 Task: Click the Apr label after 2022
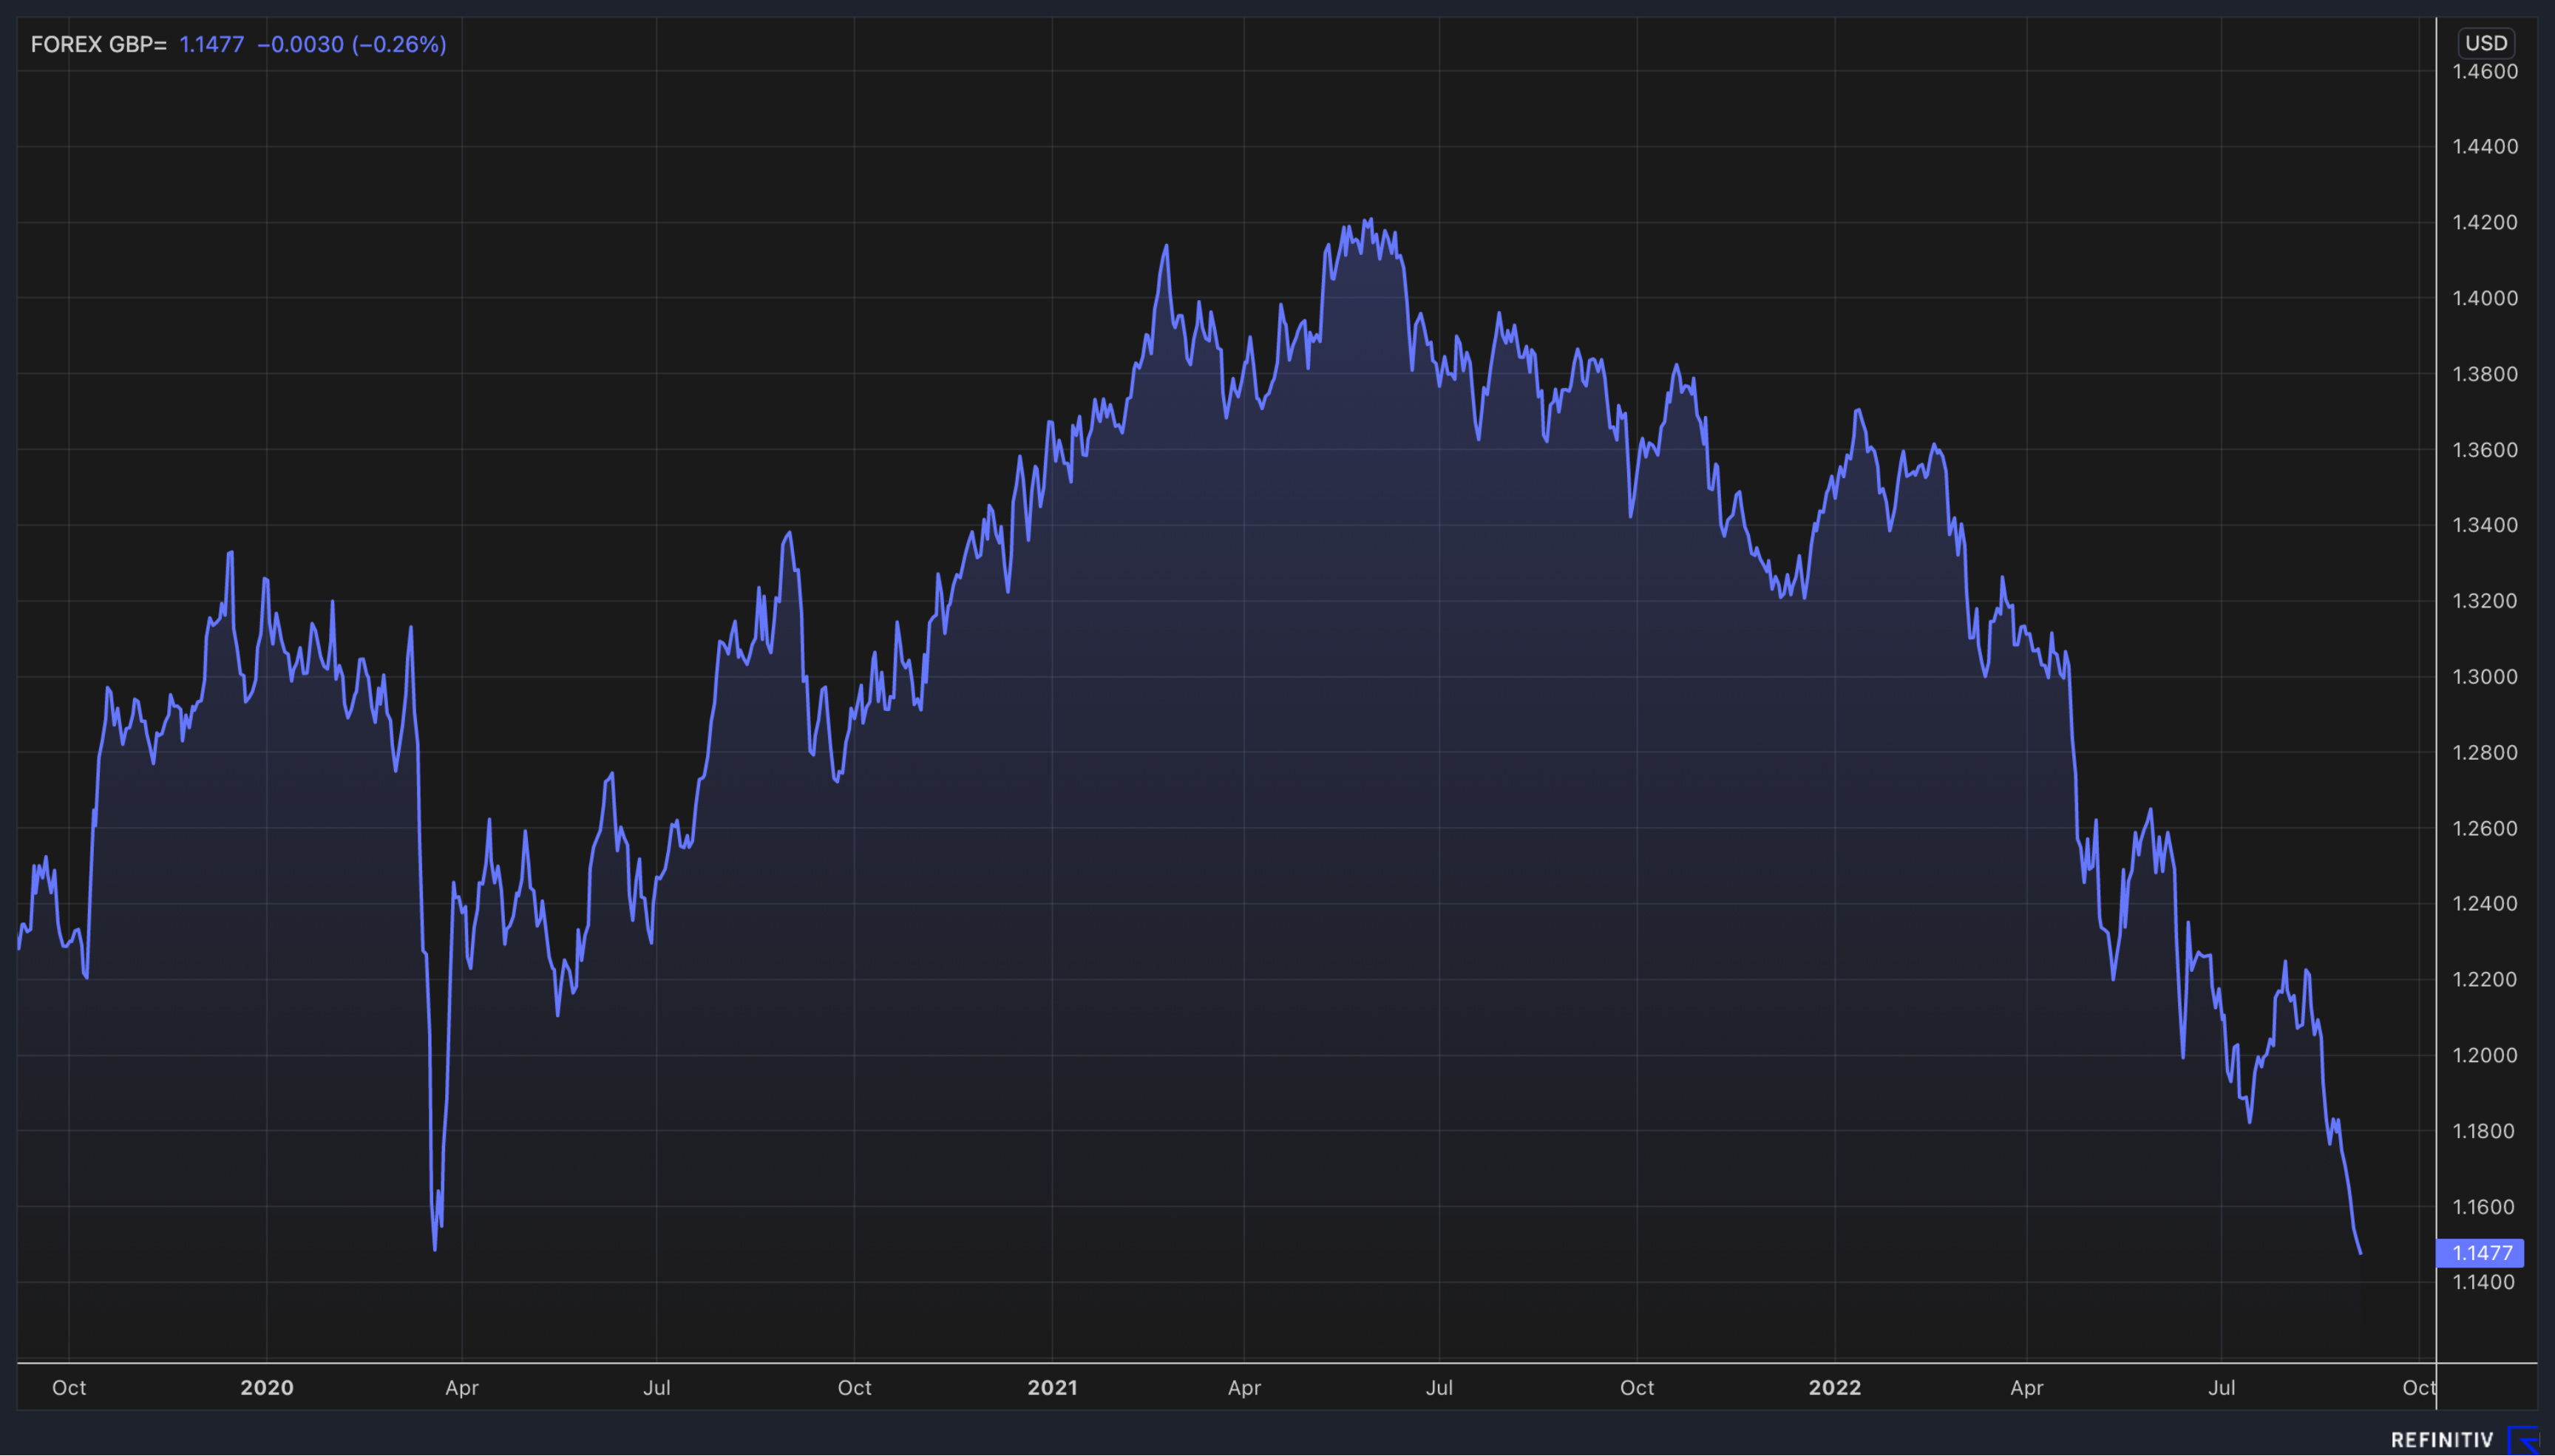(x=2027, y=1388)
